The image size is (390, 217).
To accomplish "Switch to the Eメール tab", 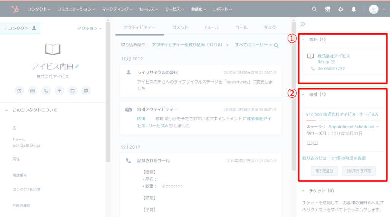I will (212, 28).
